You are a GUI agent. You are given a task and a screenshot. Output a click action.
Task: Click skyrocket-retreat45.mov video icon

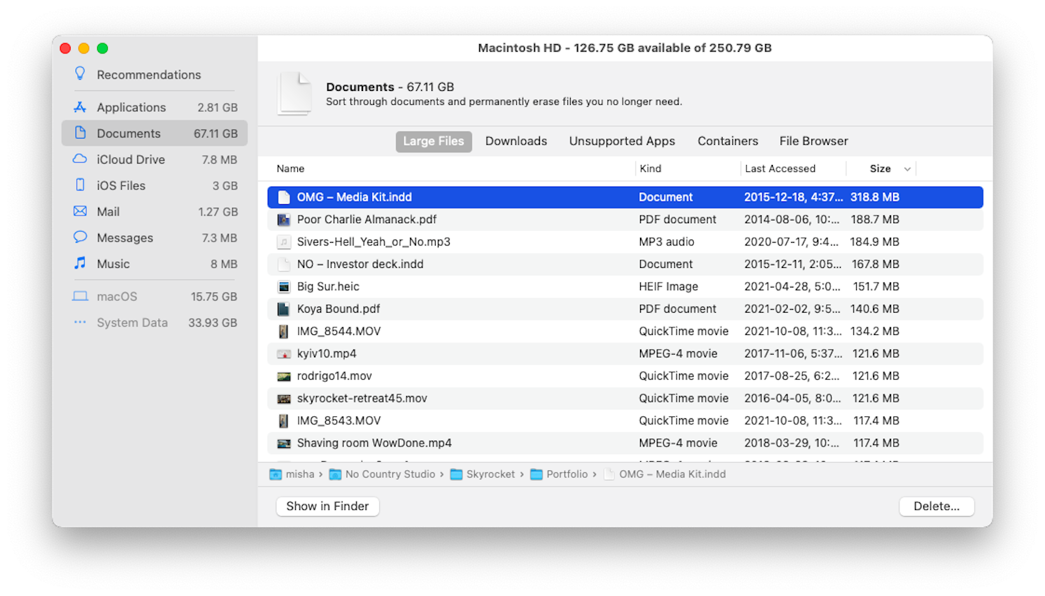[x=283, y=399]
